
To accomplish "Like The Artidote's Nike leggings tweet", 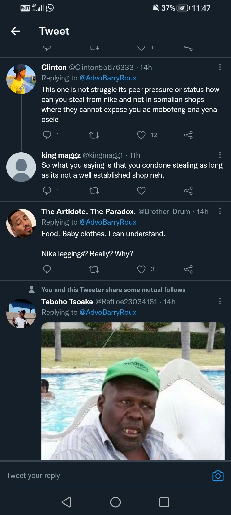I will [x=141, y=269].
